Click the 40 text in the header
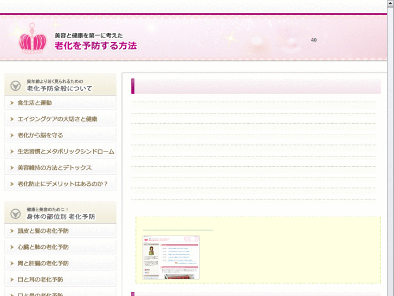The height and width of the screenshot is (296, 394). click(x=314, y=40)
